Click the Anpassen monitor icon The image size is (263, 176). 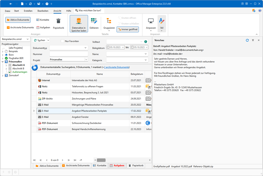pos(151,21)
